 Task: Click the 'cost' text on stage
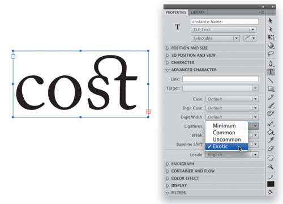click(x=77, y=83)
